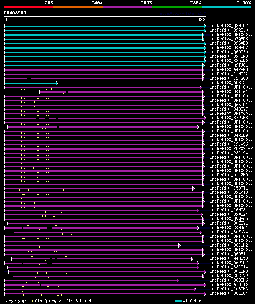Click the purple bar in the Q6CWH2 row

(x=92, y=245)
